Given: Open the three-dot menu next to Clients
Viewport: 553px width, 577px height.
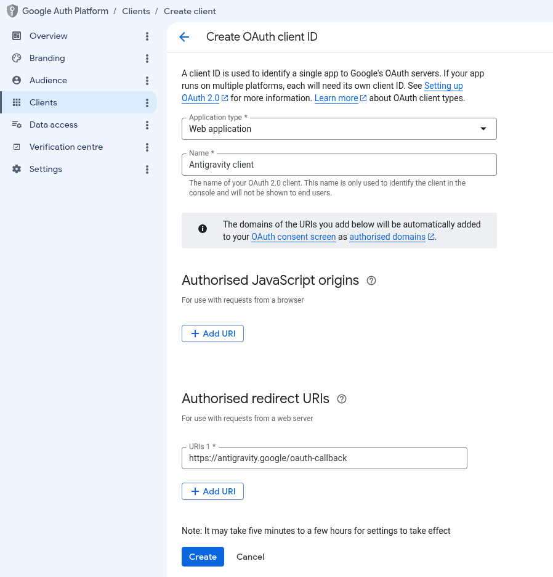Looking at the screenshot, I should (x=147, y=103).
